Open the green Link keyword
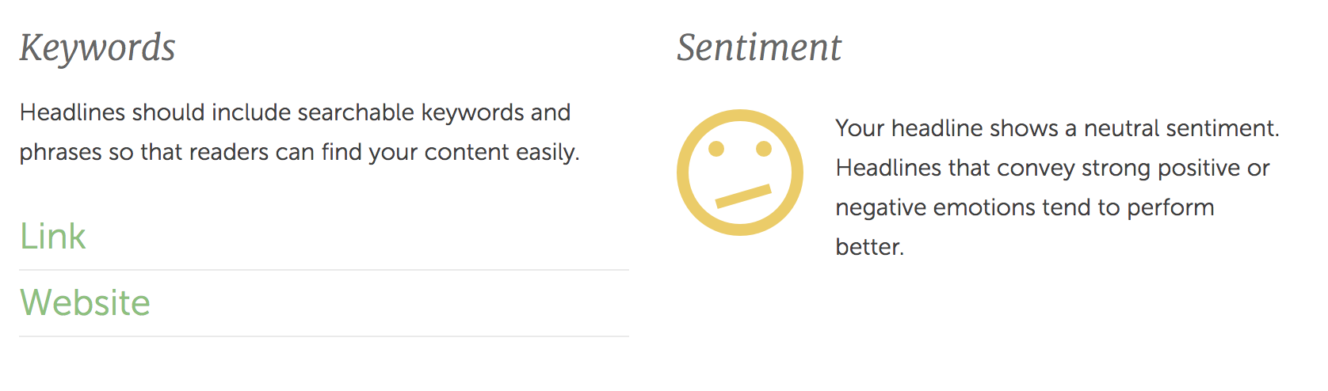1328x391 pixels. [53, 236]
